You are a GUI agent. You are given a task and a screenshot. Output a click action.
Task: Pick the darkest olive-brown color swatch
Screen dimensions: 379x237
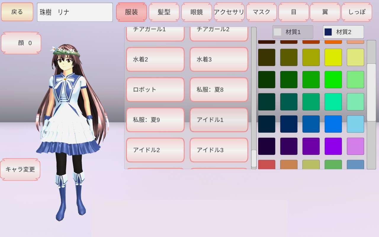click(267, 57)
